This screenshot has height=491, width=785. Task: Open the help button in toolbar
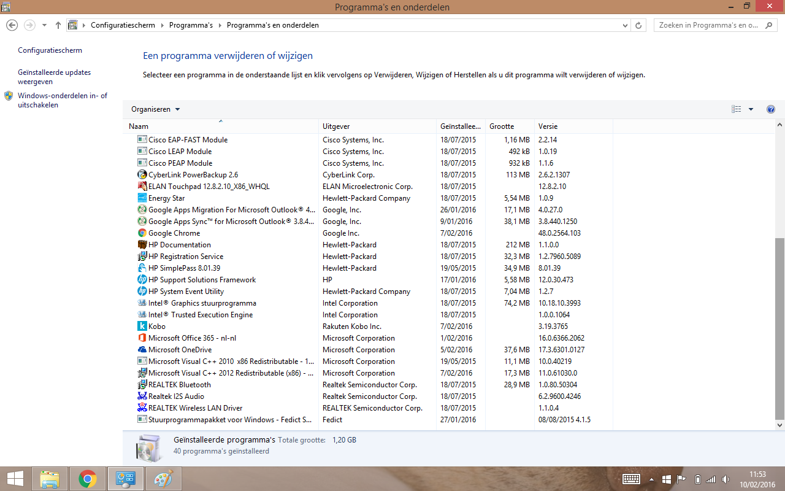[771, 109]
